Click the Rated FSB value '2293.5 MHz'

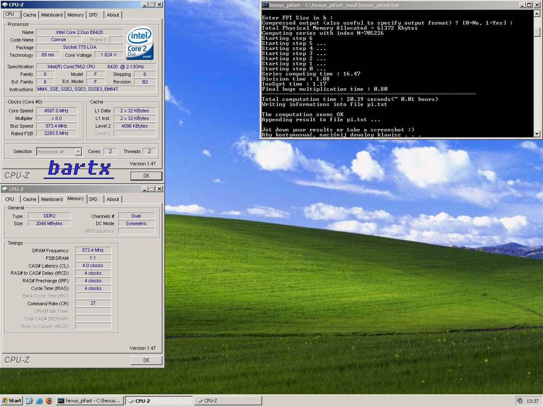click(x=56, y=133)
